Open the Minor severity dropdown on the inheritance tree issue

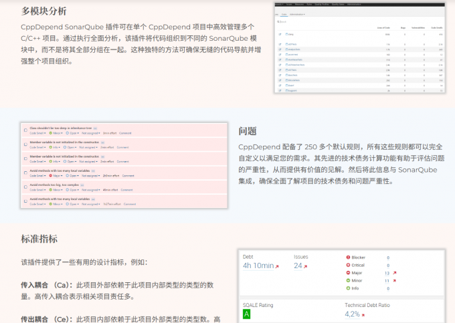tap(56, 133)
